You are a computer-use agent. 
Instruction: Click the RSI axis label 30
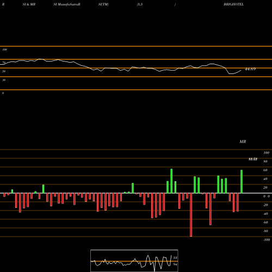tap(4, 80)
